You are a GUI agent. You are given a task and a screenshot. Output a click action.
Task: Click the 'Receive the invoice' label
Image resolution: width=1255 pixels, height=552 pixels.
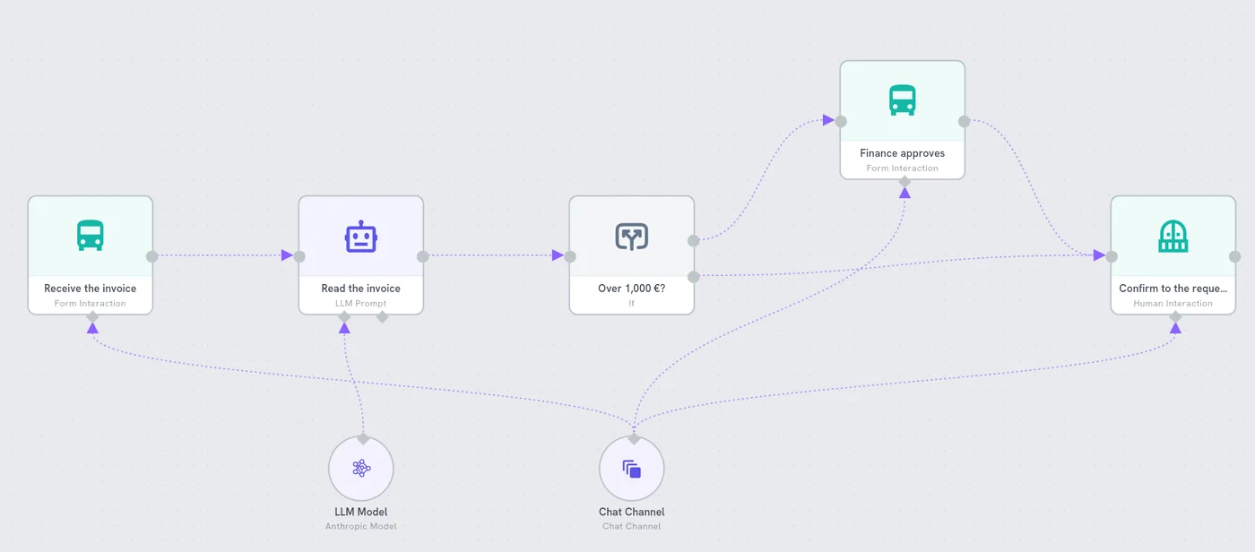[x=91, y=289]
